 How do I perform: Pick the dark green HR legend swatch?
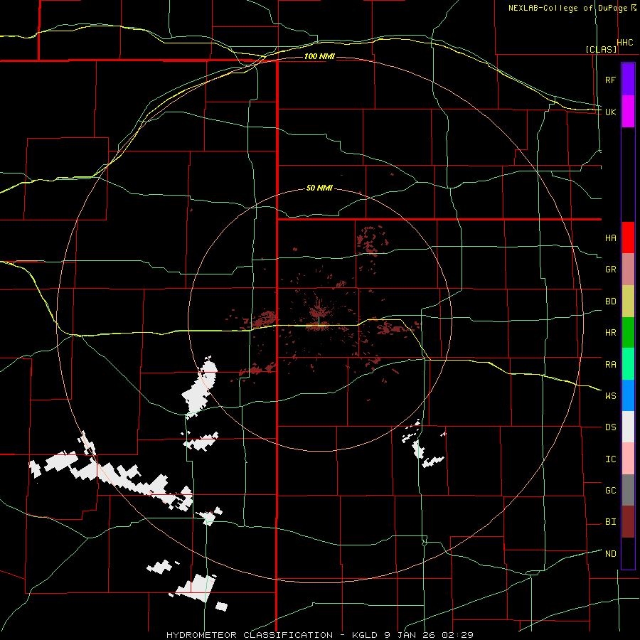point(628,332)
